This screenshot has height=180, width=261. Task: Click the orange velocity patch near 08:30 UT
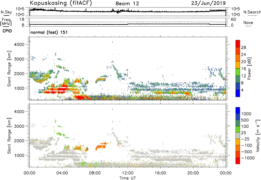101,146
